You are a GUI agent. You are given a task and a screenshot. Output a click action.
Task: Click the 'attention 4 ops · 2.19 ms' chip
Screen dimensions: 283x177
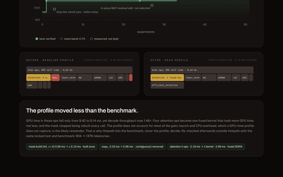coord(206,147)
